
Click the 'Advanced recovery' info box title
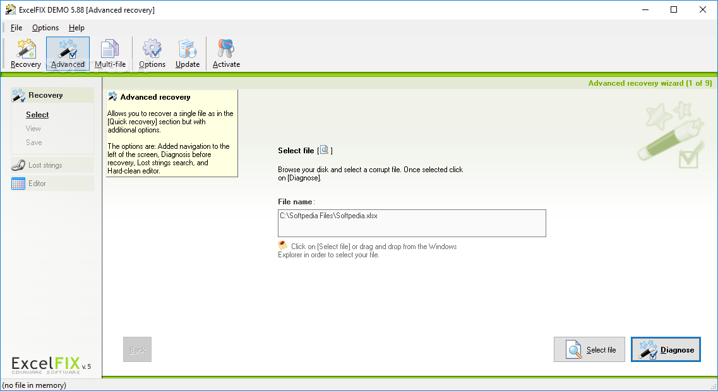pos(155,97)
